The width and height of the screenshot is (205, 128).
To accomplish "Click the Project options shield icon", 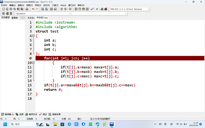I will click(x=70, y=9).
